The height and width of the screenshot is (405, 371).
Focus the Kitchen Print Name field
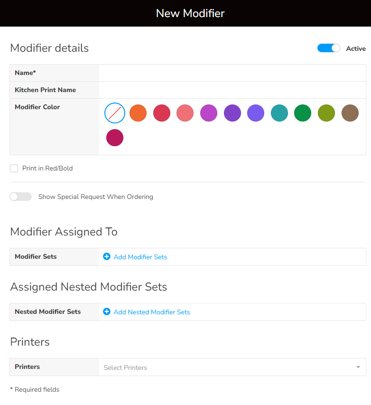pos(232,90)
